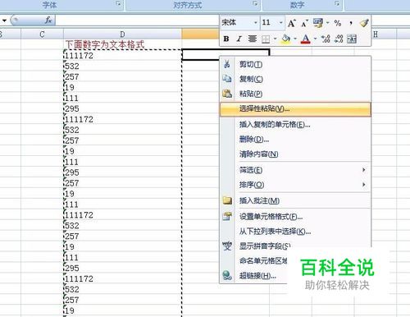Screen dimensions: 410x317
Task: Select column C header
Action: point(42,34)
